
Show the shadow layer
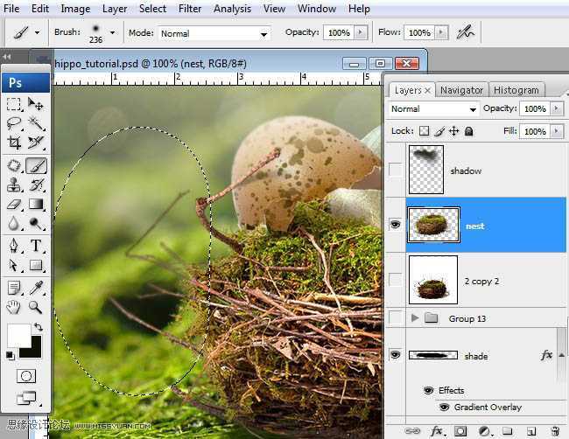(396, 170)
